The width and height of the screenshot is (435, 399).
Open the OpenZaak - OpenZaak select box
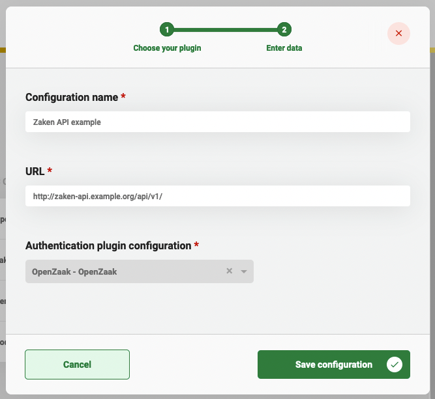[x=124, y=271]
